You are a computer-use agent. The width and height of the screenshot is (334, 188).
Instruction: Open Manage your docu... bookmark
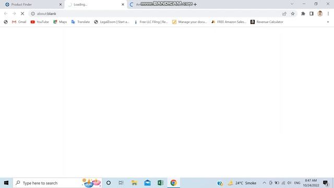pyautogui.click(x=189, y=22)
